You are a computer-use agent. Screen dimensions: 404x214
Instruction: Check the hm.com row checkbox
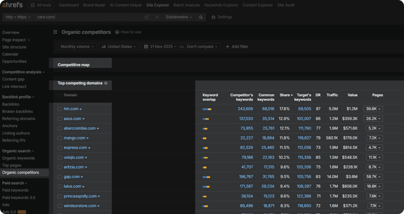click(60, 109)
